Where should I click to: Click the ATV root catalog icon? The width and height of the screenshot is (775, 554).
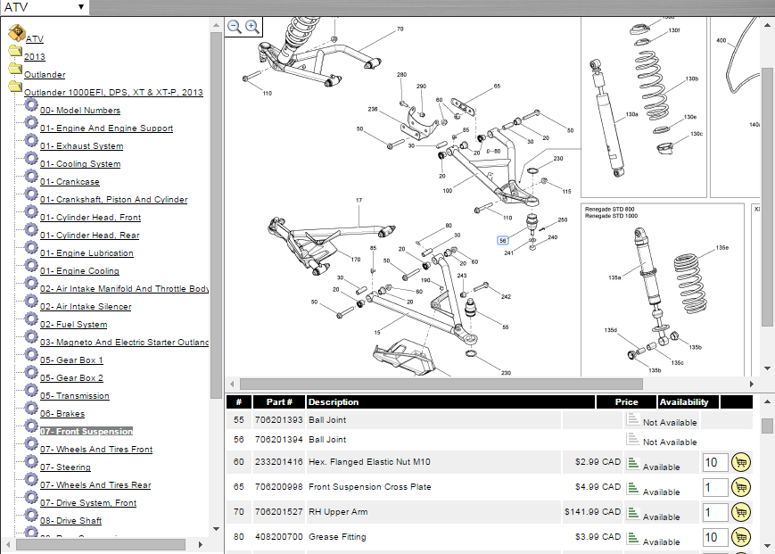click(x=17, y=33)
